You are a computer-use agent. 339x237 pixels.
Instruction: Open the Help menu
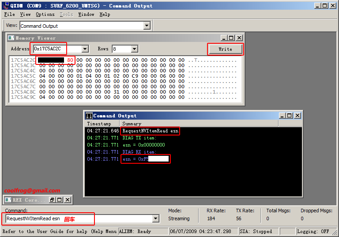click(105, 14)
